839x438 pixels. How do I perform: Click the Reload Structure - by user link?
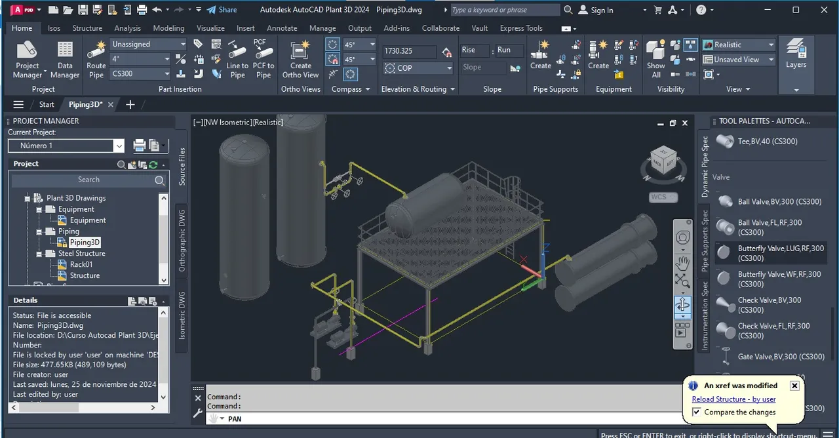733,399
